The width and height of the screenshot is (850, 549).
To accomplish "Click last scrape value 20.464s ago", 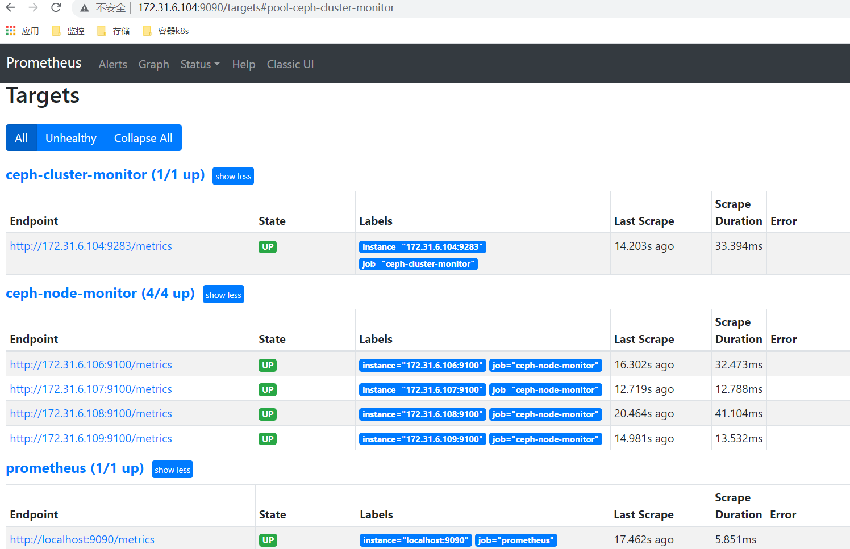I will click(644, 413).
